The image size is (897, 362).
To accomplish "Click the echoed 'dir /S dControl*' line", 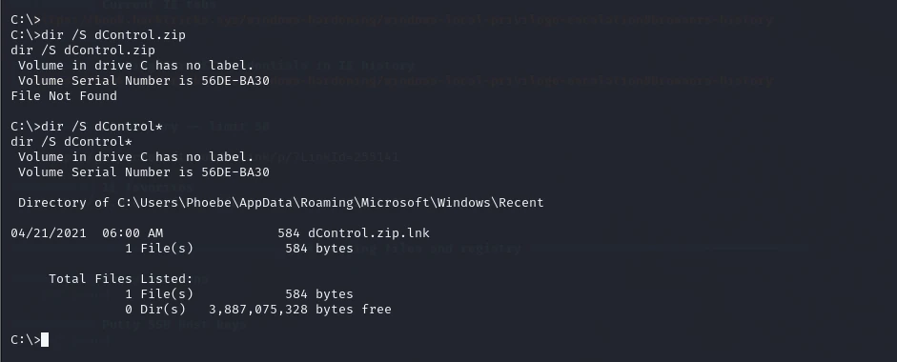I will [x=71, y=141].
